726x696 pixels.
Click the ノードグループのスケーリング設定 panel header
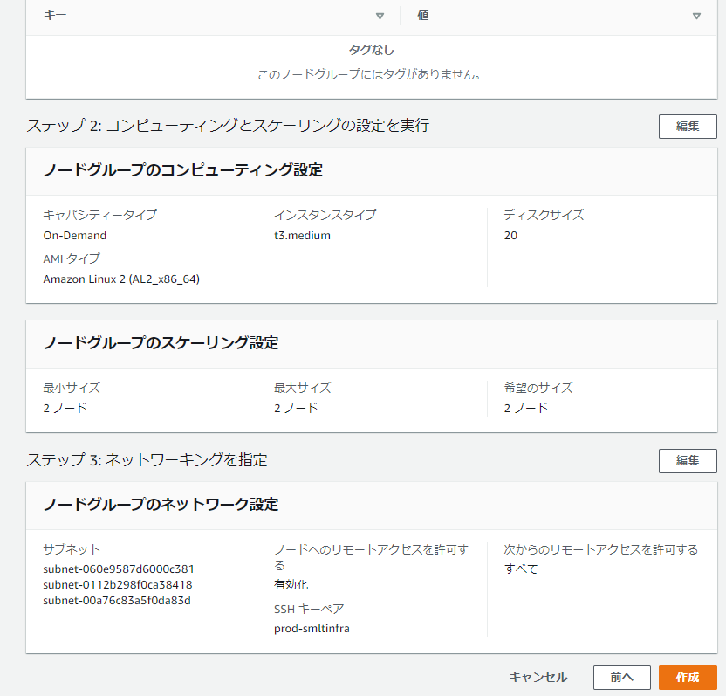[161, 343]
